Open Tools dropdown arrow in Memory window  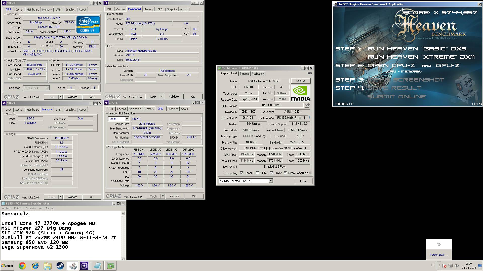coord(60,197)
